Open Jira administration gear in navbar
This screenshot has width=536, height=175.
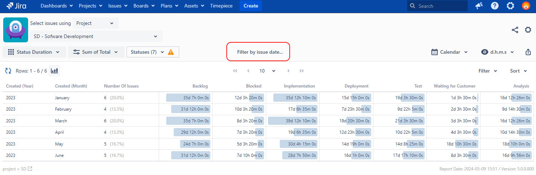click(510, 6)
